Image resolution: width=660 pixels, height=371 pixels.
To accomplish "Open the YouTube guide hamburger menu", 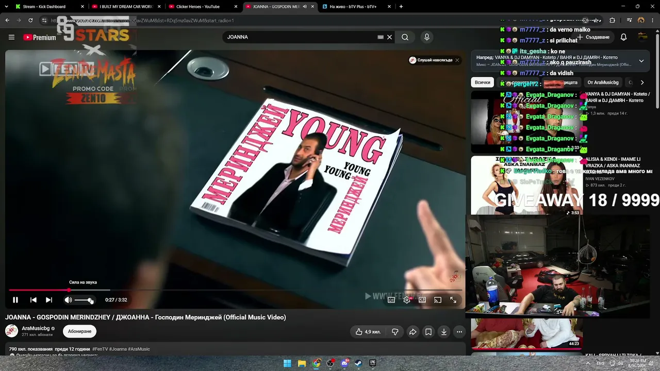I will [11, 37].
